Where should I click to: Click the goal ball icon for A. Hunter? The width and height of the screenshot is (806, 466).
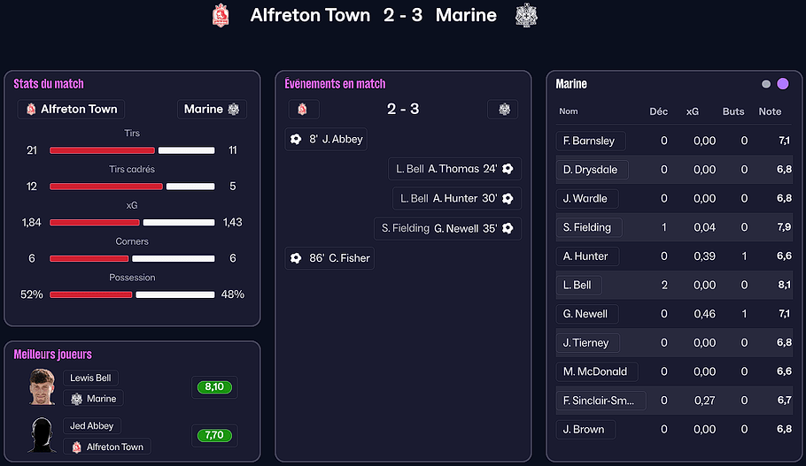(508, 199)
